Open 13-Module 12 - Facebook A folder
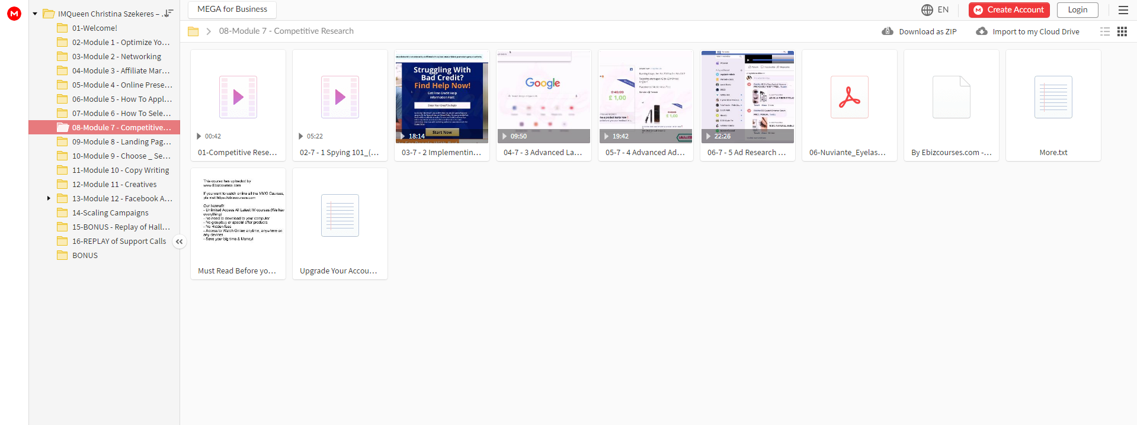The image size is (1137, 425). tap(115, 198)
